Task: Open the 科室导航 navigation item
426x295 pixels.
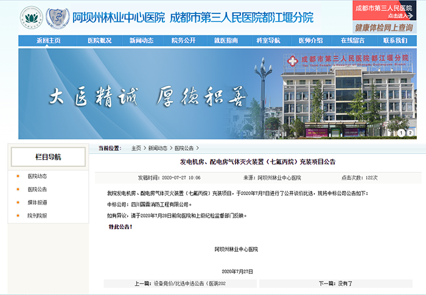Action: 268,41
